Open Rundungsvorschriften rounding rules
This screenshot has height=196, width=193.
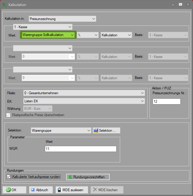click(x=88, y=177)
